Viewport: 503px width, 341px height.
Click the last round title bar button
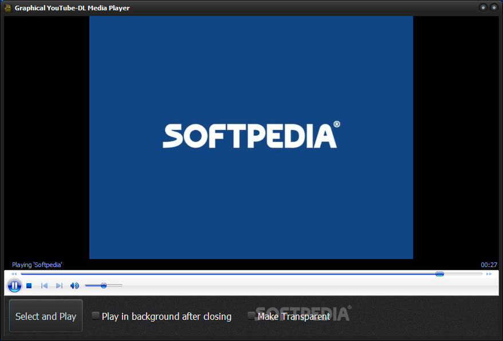494,7
